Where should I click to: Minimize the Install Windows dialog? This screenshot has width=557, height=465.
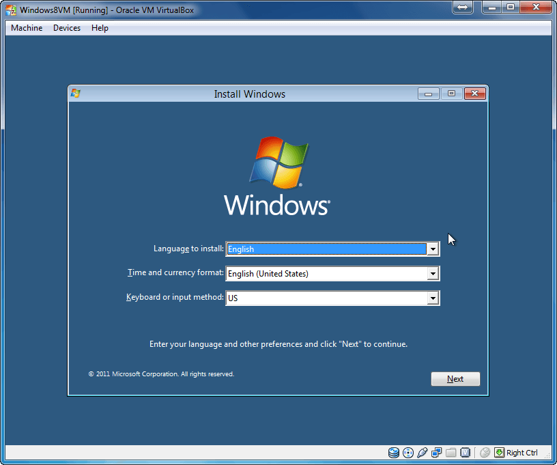click(x=428, y=94)
